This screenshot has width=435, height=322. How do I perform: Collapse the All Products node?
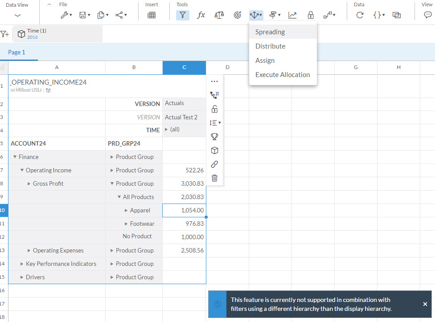pyautogui.click(x=119, y=197)
